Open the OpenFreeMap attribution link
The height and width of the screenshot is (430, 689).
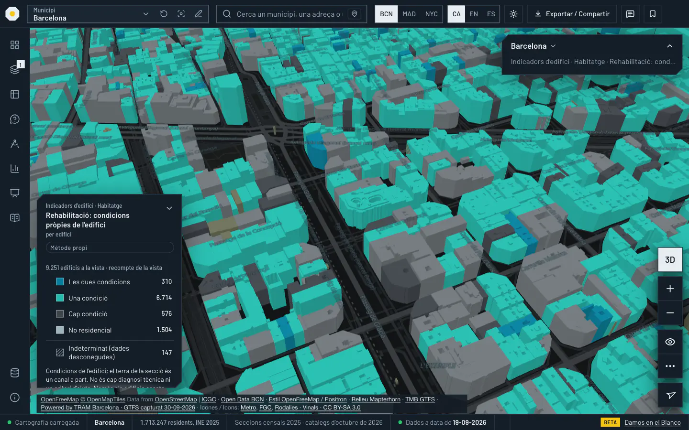click(59, 399)
